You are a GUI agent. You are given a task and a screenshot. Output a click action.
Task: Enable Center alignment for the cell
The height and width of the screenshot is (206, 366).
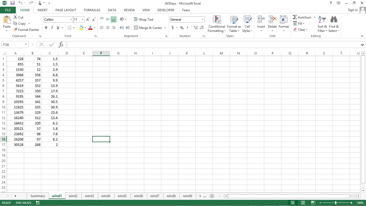pyautogui.click(x=107, y=28)
